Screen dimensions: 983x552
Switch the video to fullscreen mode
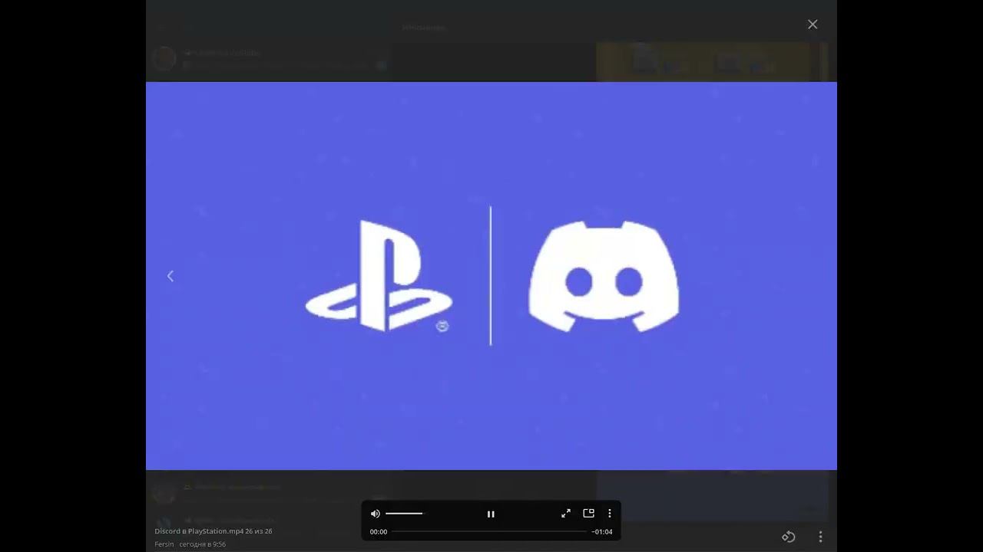[x=566, y=514]
